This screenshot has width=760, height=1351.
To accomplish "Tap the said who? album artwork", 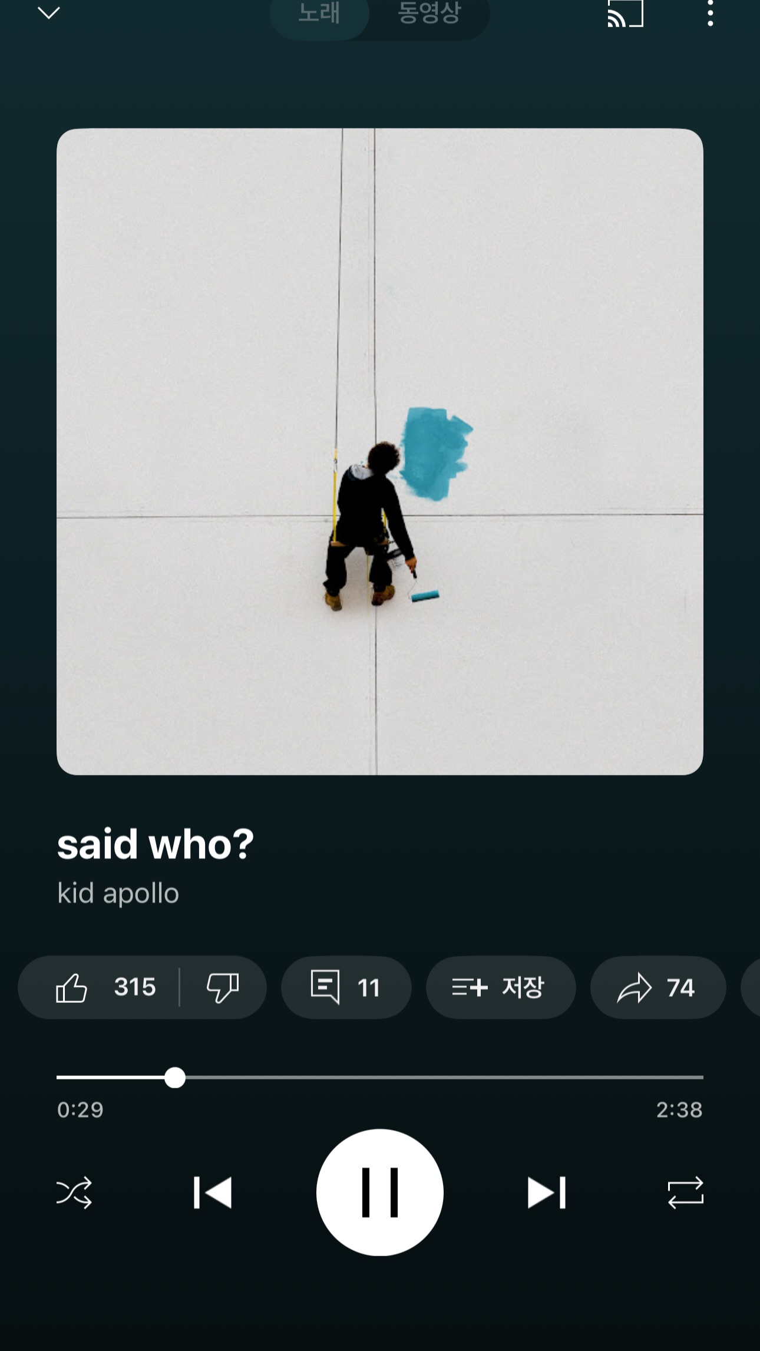I will [380, 451].
